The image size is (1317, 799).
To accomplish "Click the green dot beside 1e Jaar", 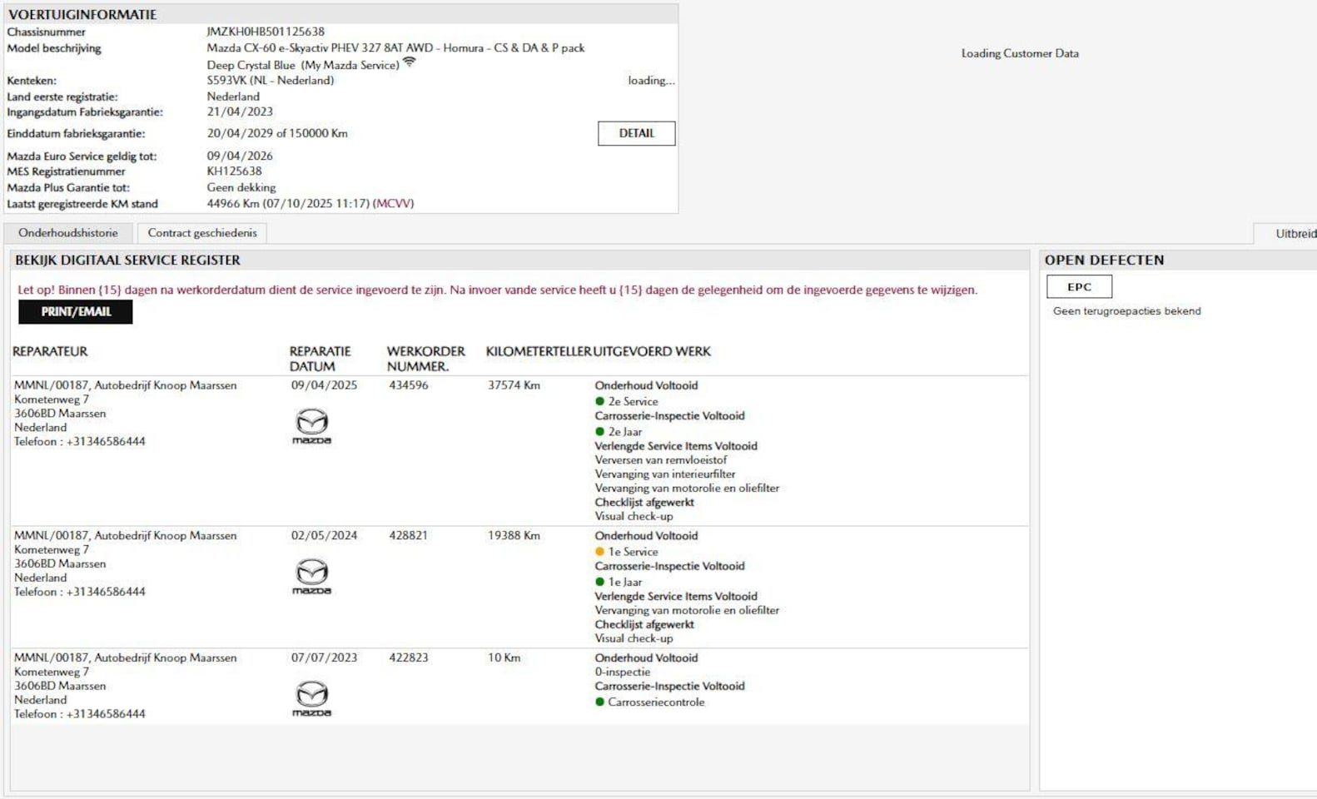I will click(x=599, y=582).
